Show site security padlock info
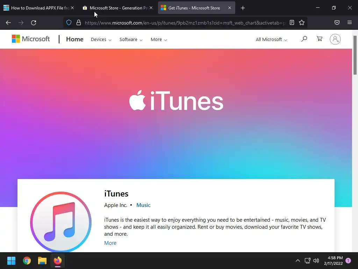Screen dimensions: 358x269 click(79, 23)
